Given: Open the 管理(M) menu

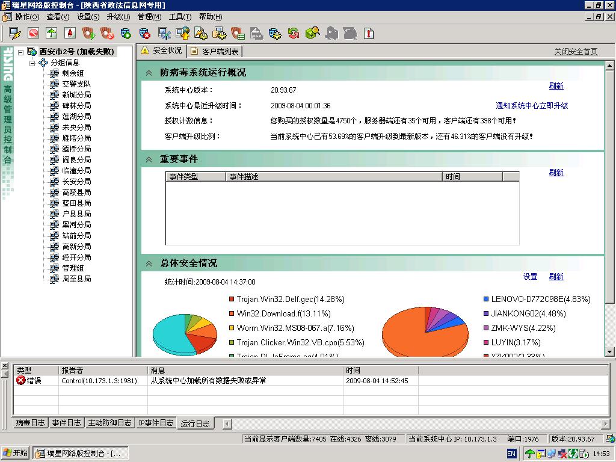Looking at the screenshot, I should pos(149,17).
